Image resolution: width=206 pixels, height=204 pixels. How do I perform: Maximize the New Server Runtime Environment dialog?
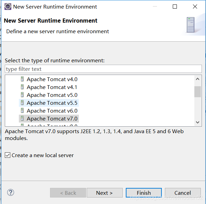tap(175, 7)
